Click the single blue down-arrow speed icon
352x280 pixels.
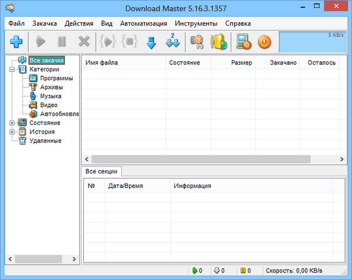click(x=151, y=42)
